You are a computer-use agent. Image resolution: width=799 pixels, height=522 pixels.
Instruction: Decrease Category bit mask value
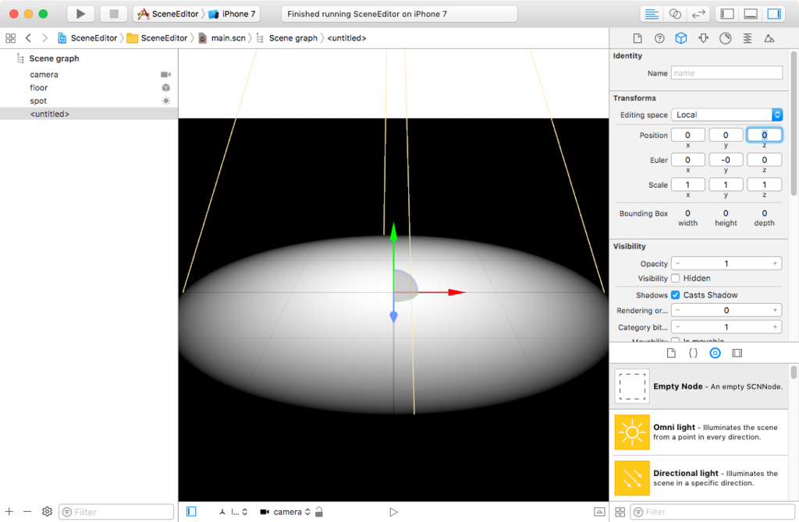pos(678,326)
